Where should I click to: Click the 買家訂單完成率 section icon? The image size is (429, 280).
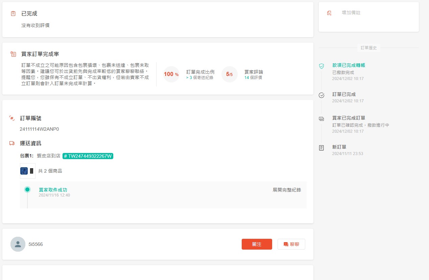[13, 54]
